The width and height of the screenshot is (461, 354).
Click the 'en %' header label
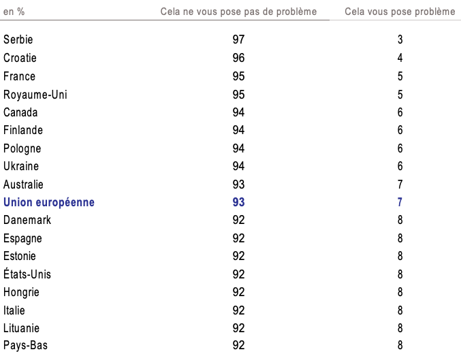coord(14,12)
